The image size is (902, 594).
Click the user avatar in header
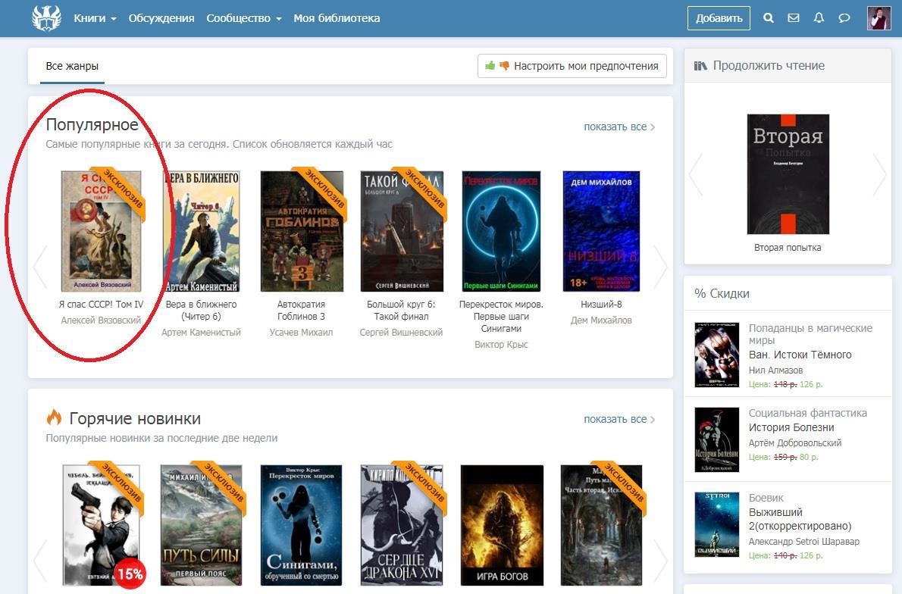(x=879, y=18)
